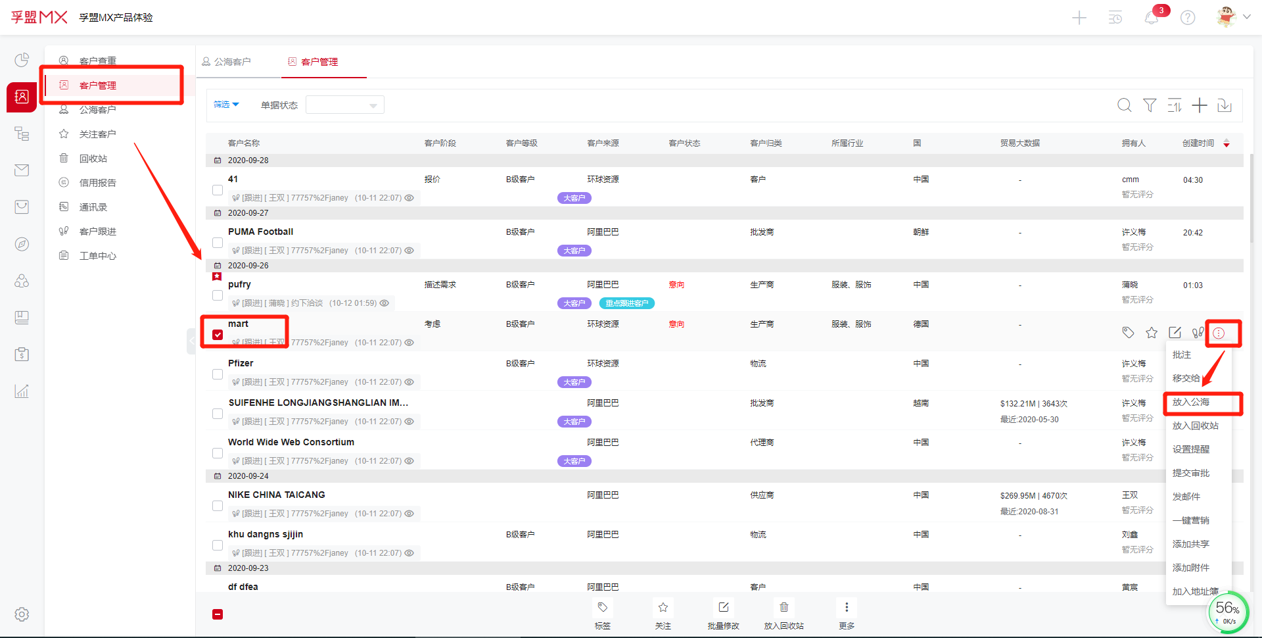The height and width of the screenshot is (638, 1262).
Task: Sort by 创建时间 column arrow
Action: pyautogui.click(x=1227, y=143)
